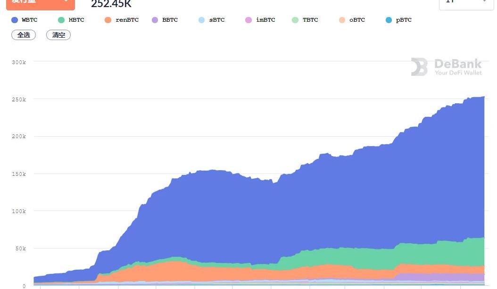
Task: Click the green HBTC legend dot
Action: [61, 20]
